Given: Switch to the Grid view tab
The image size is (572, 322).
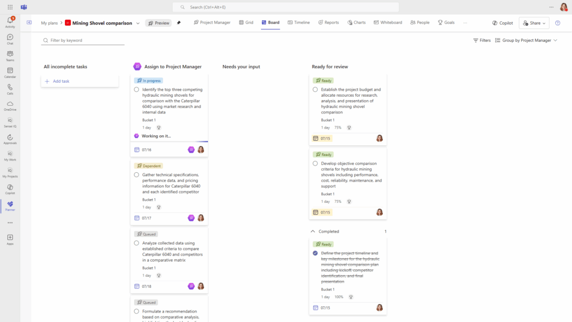Looking at the screenshot, I should pyautogui.click(x=246, y=22).
